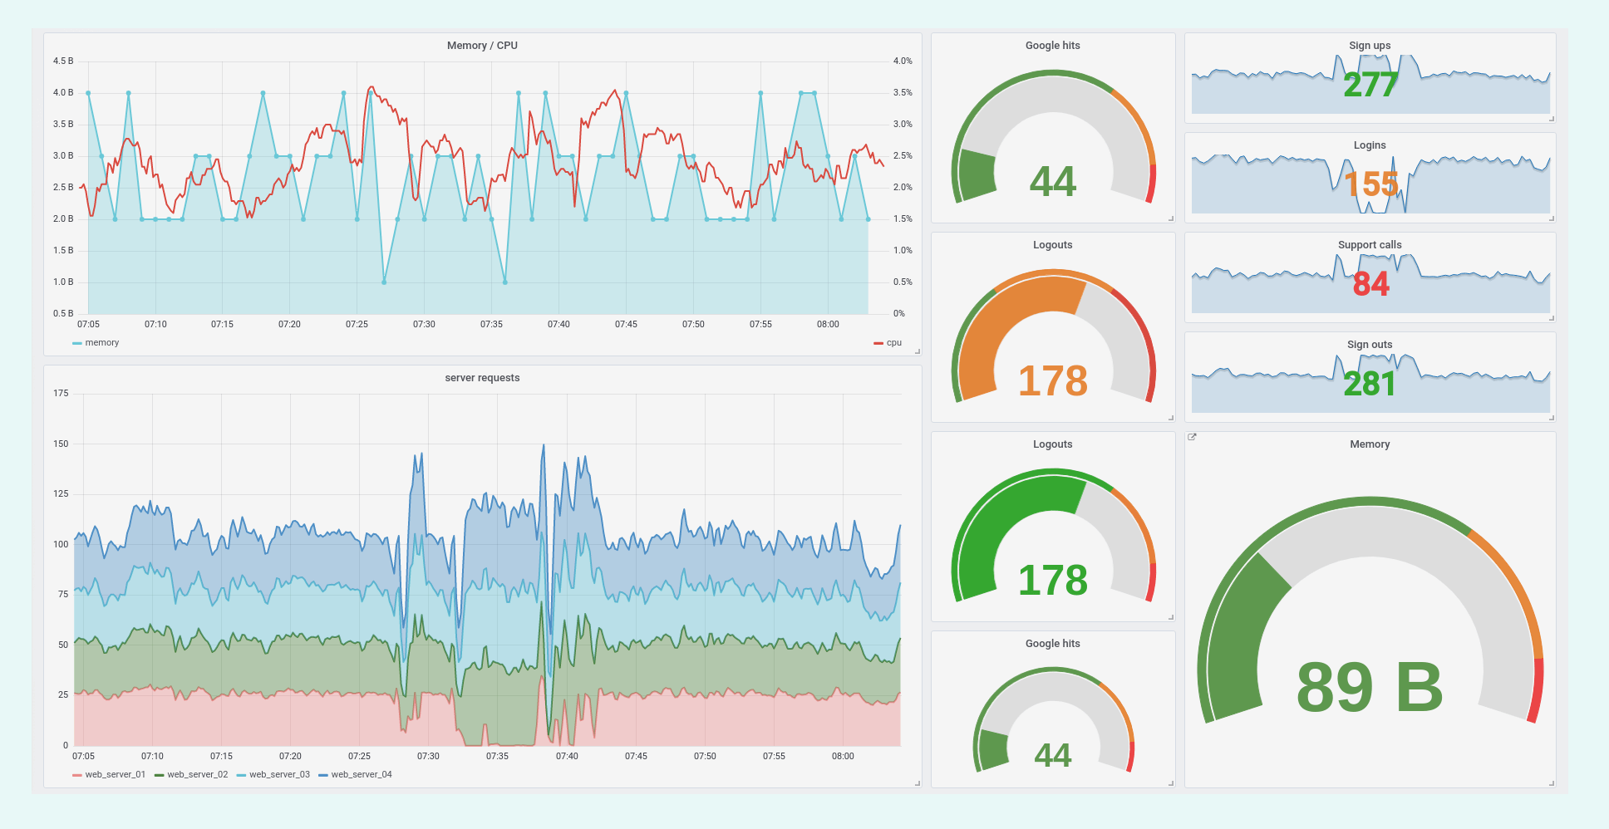Open the server requests panel title menu

[482, 378]
